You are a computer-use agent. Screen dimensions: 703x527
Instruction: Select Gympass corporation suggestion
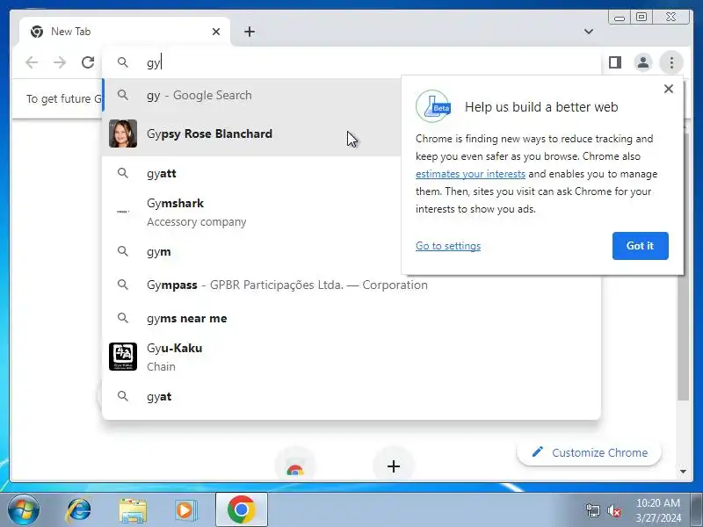351,285
